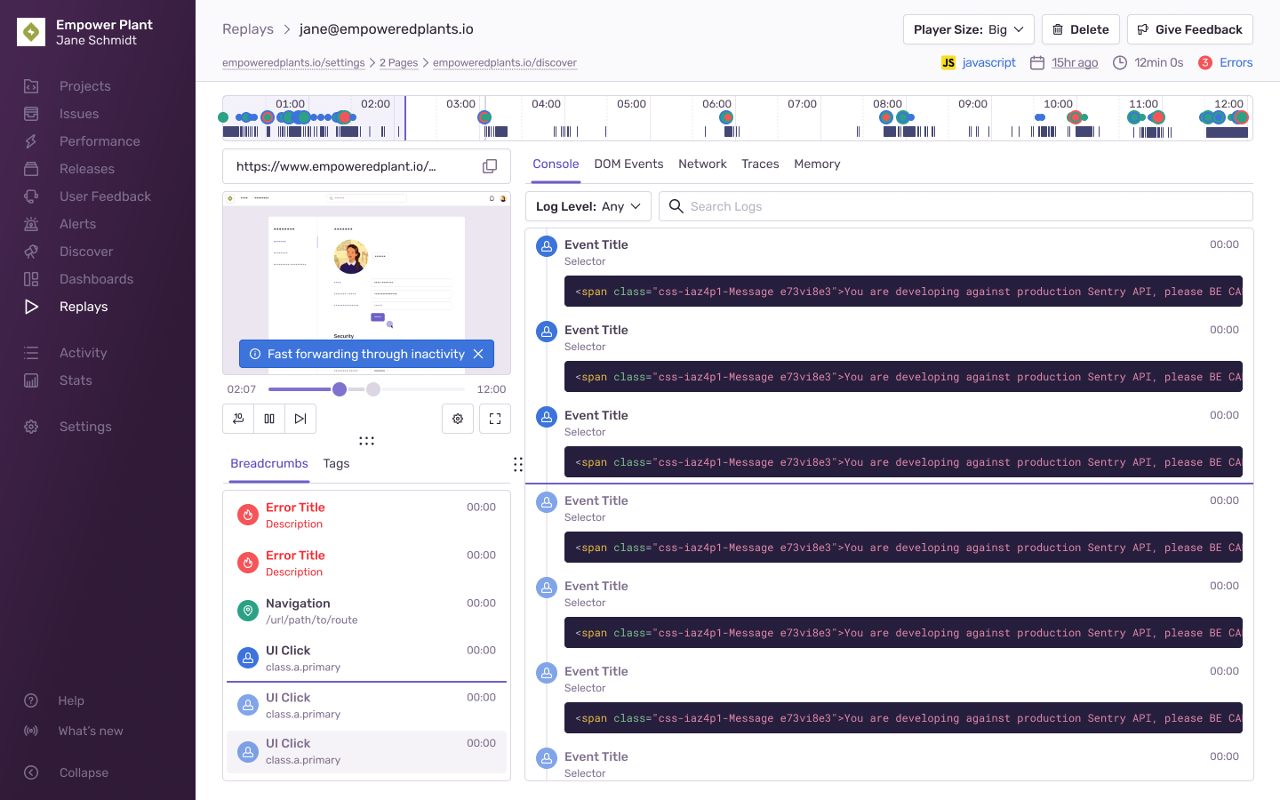Viewport: 1280px width, 800px height.
Task: Grab the horizontal divider handle below player
Action: coord(366,441)
